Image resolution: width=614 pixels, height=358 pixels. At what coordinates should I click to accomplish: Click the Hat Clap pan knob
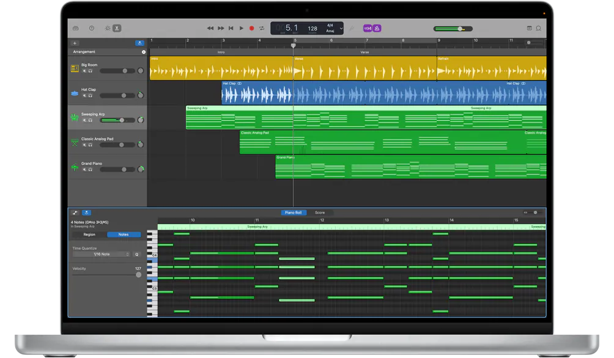pos(141,95)
